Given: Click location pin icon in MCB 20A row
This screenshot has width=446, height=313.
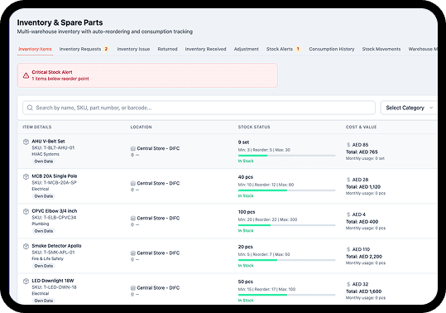Looking at the screenshot, I should (132, 190).
